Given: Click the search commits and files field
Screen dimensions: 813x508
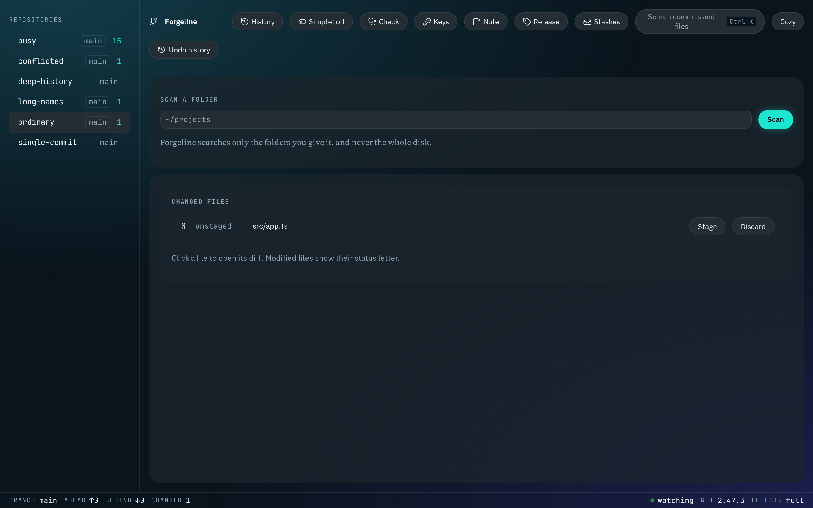Looking at the screenshot, I should [700, 21].
